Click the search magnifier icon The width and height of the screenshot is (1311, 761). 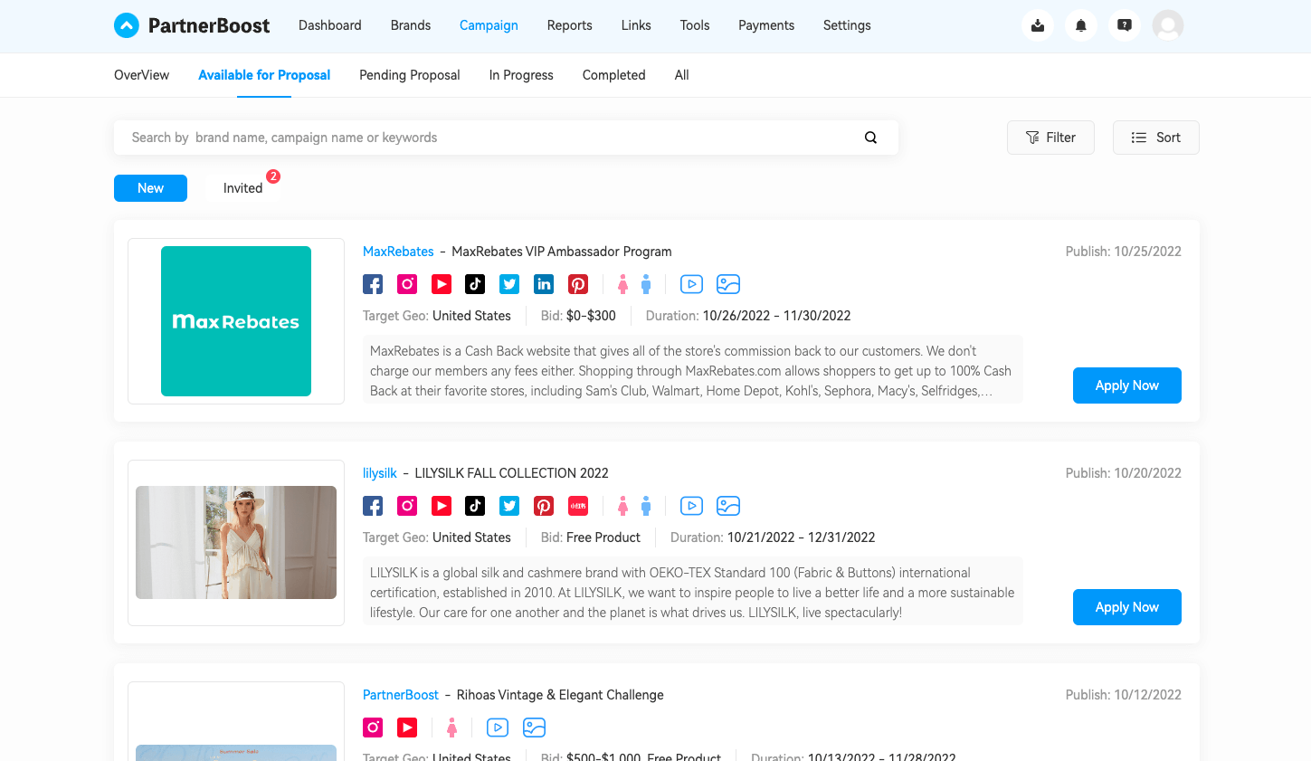[870, 138]
